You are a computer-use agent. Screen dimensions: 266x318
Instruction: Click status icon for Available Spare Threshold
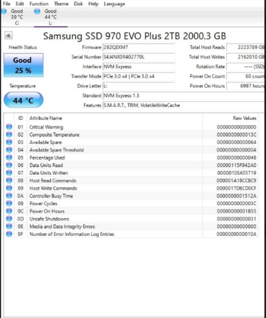pyautogui.click(x=9, y=150)
